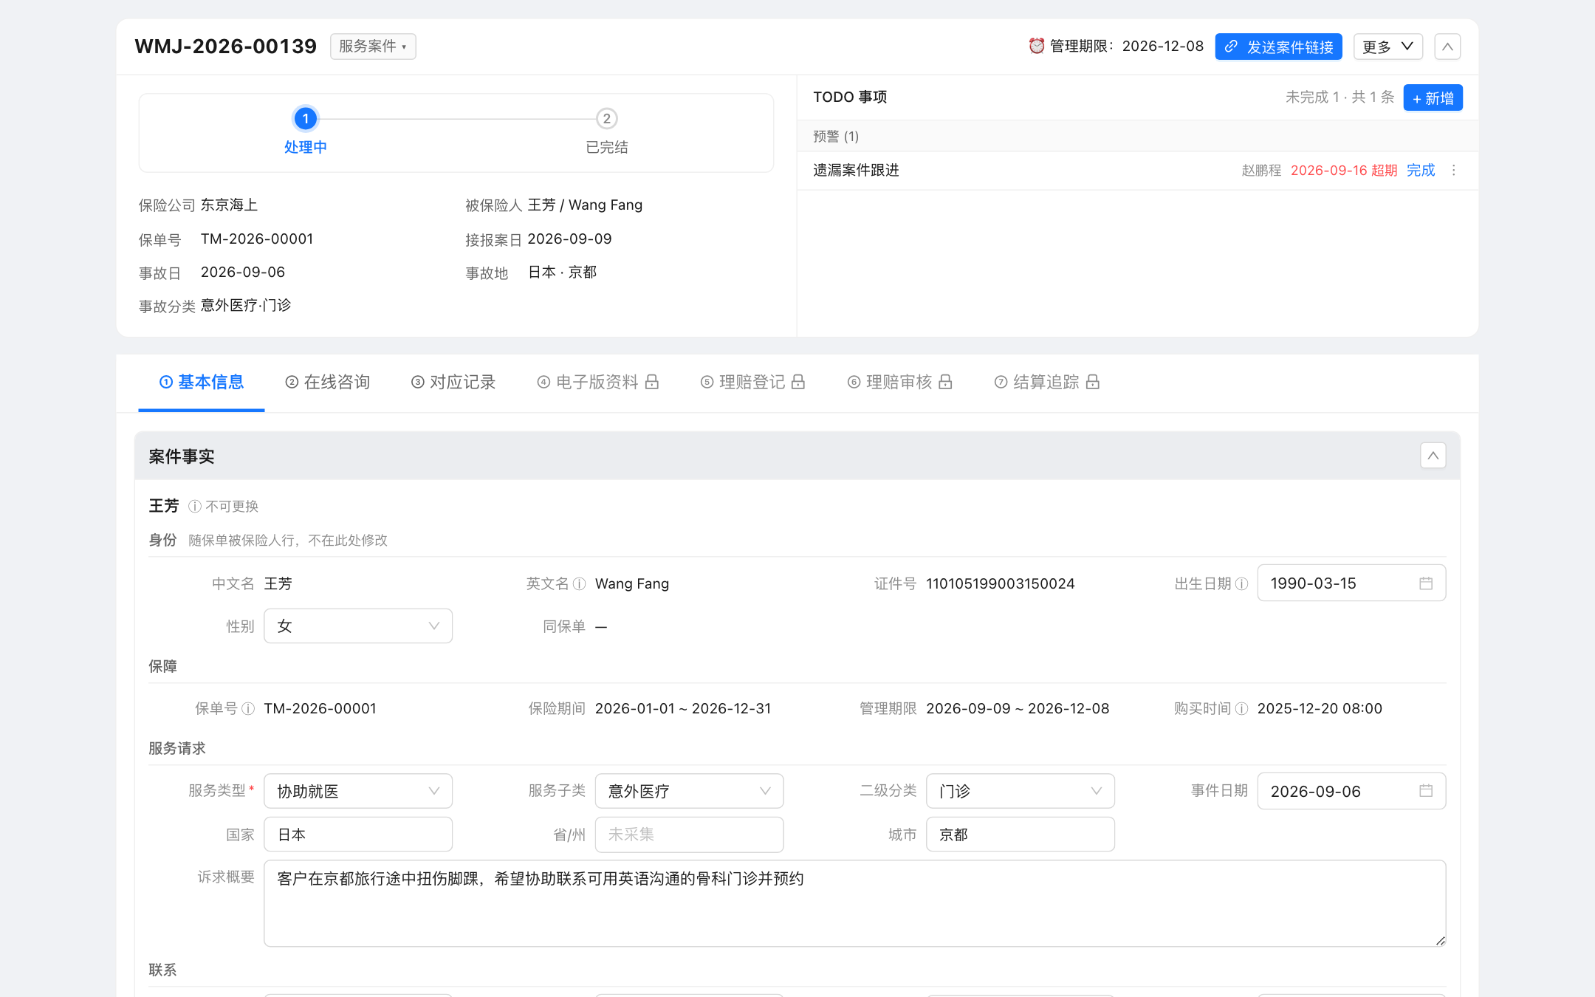
Task: Click the three-dot menu on 遗漏案件跟进 row
Action: (1453, 170)
